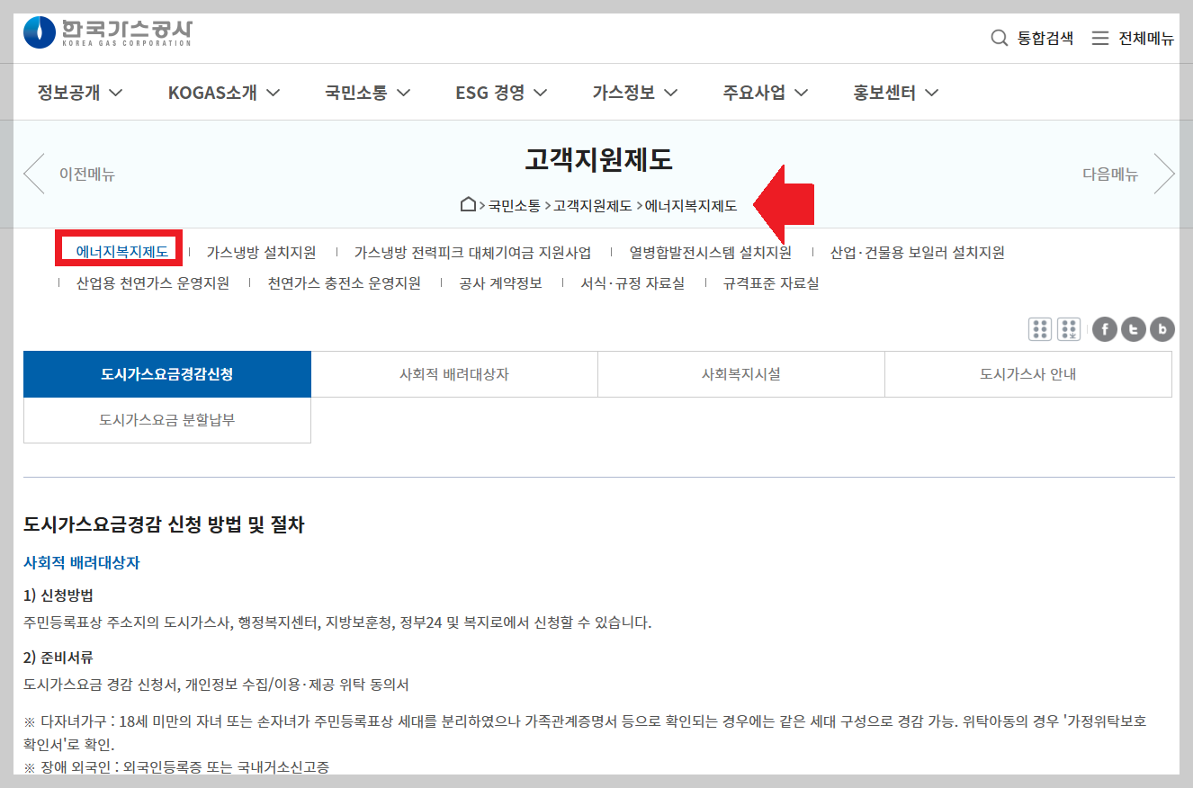This screenshot has height=788, width=1193.
Task: Share the page via the blog 'b' icon
Action: (x=1162, y=328)
